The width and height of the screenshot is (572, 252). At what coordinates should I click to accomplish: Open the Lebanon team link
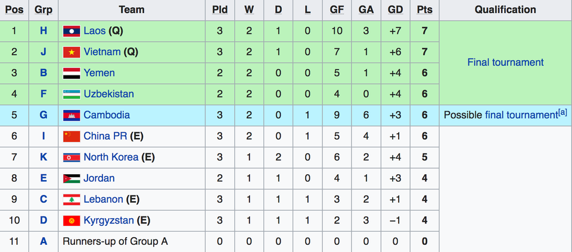point(103,199)
